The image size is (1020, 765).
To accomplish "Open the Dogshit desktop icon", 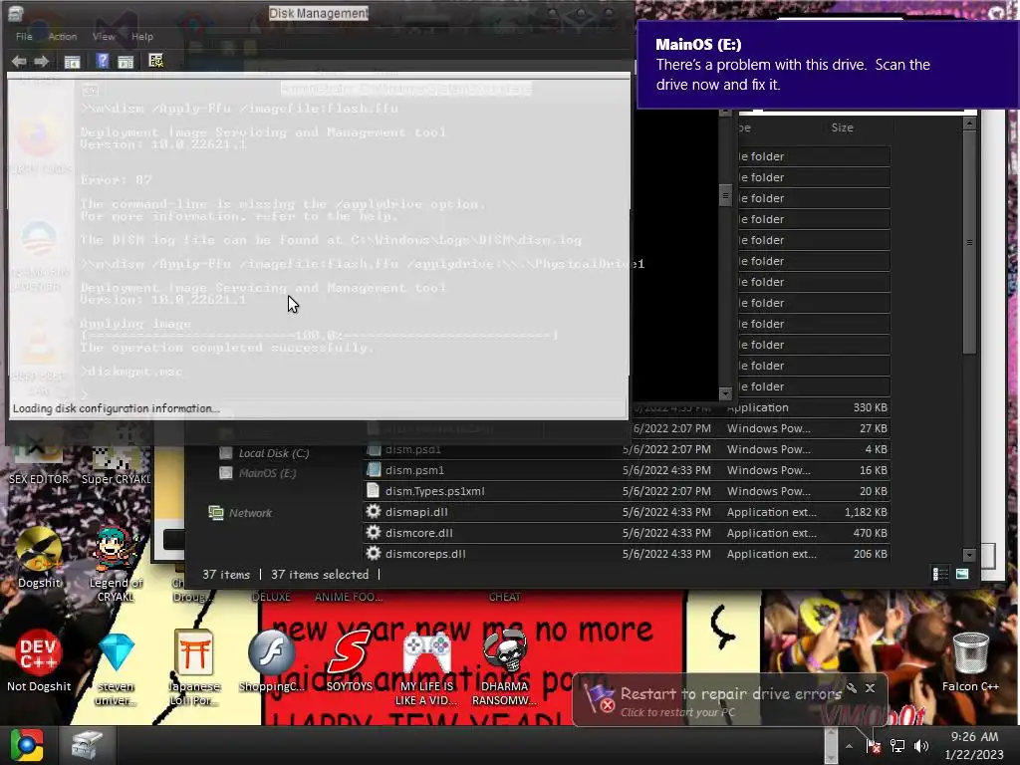I will [x=39, y=558].
